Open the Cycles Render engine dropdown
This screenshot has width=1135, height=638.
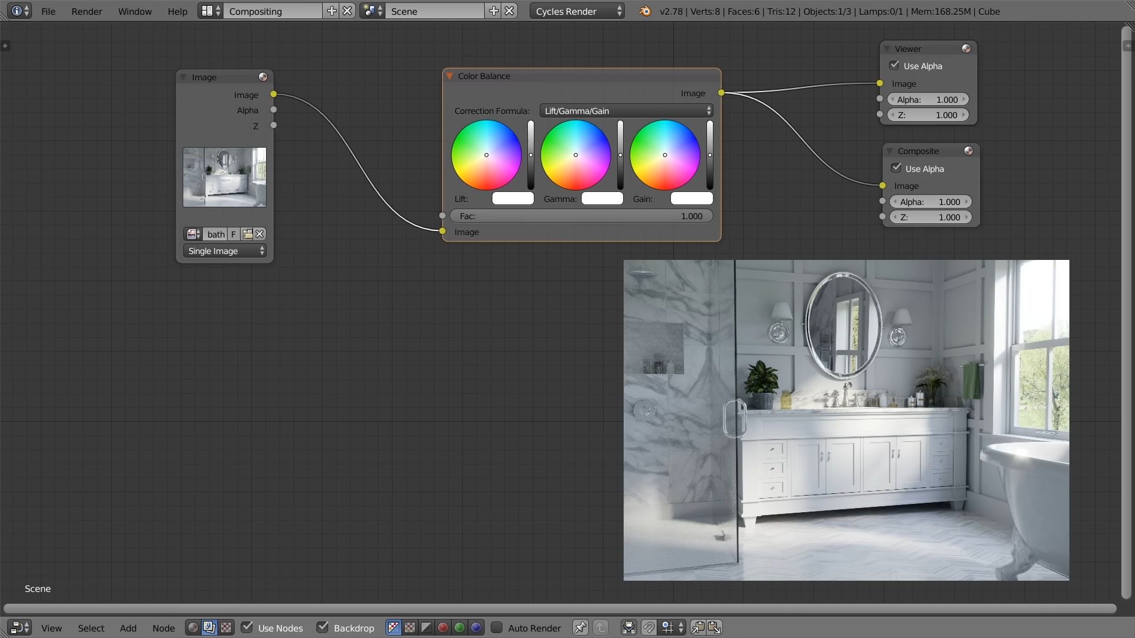[577, 11]
